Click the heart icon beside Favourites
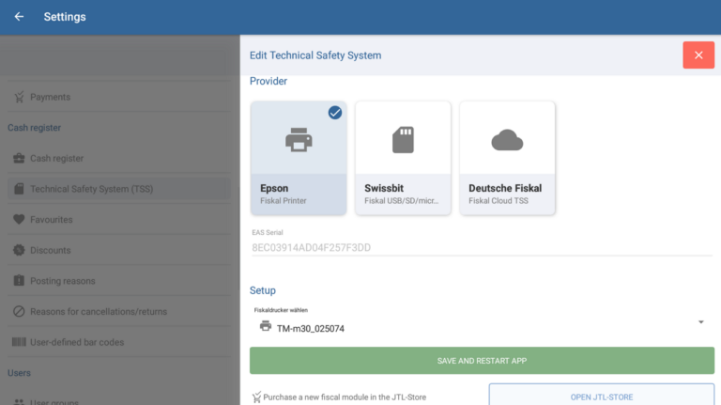721x405 pixels. (x=19, y=220)
